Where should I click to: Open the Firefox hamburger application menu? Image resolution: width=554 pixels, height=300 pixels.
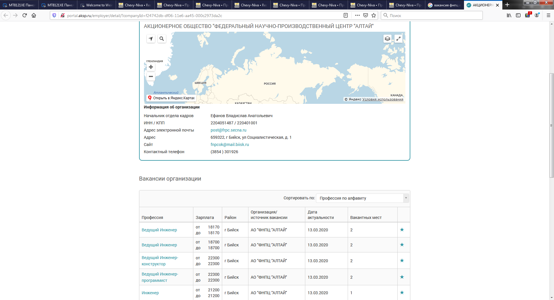[548, 15]
